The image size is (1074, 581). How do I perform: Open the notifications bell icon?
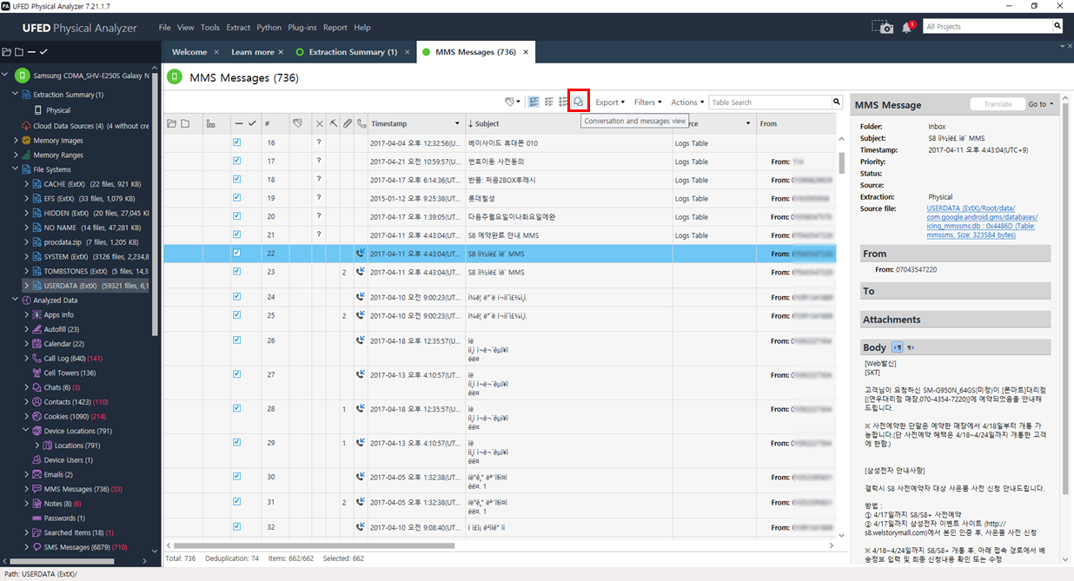907,28
